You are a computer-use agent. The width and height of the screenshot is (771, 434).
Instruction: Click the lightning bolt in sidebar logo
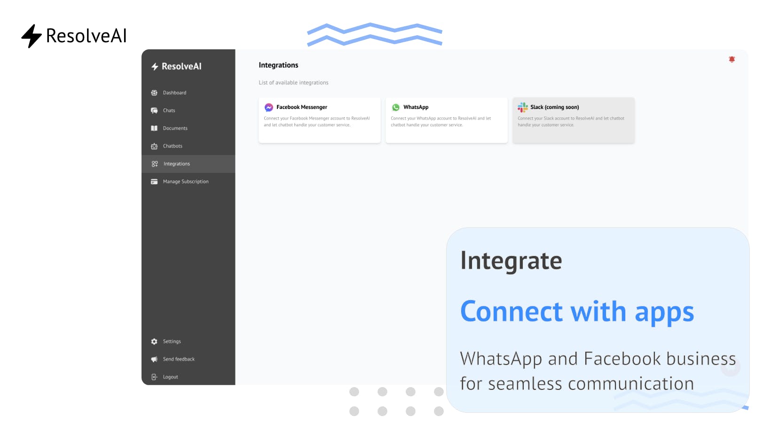pos(155,67)
